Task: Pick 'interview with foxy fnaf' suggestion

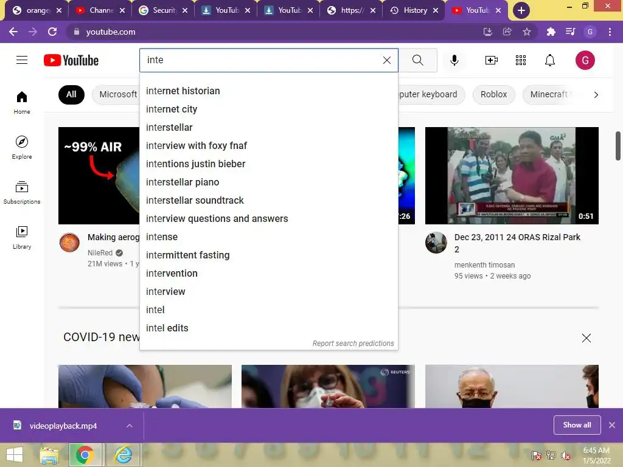Action: 269,146
